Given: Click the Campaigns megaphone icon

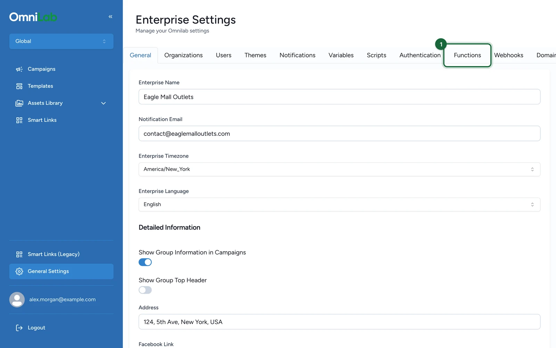Looking at the screenshot, I should [19, 69].
